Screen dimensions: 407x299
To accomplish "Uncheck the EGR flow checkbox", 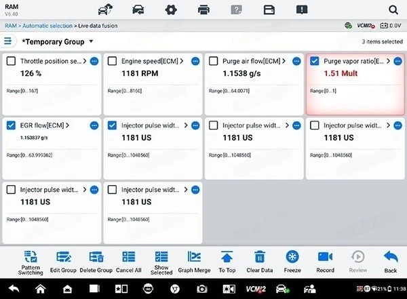I will [x=11, y=125].
